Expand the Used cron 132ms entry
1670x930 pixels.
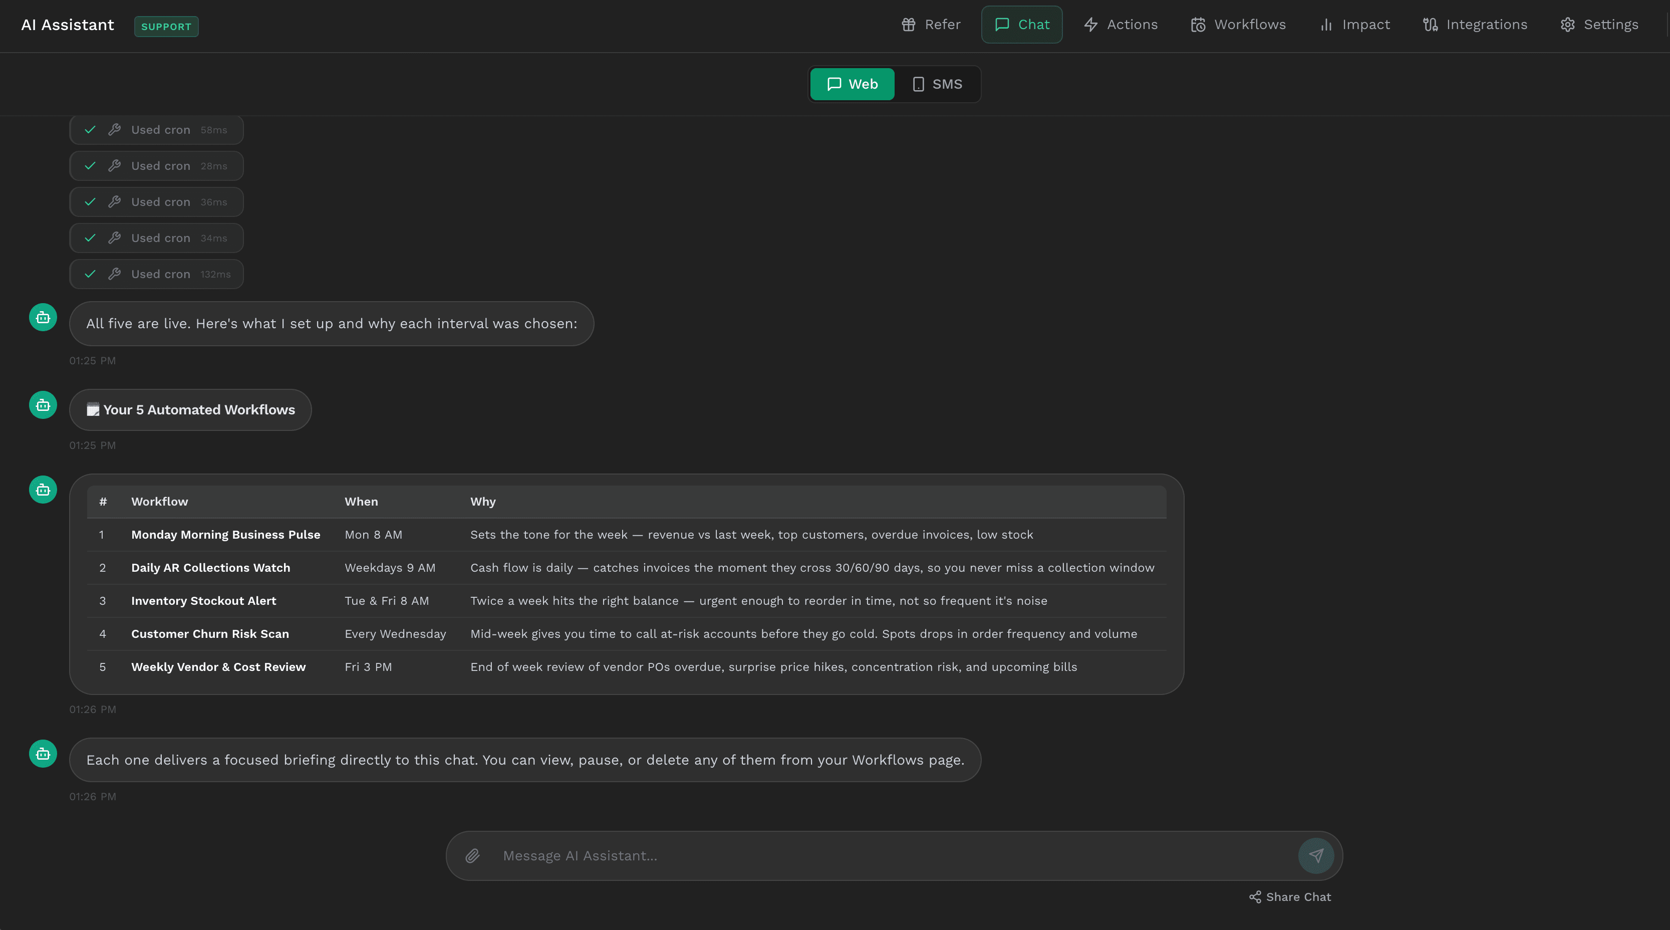(x=156, y=274)
